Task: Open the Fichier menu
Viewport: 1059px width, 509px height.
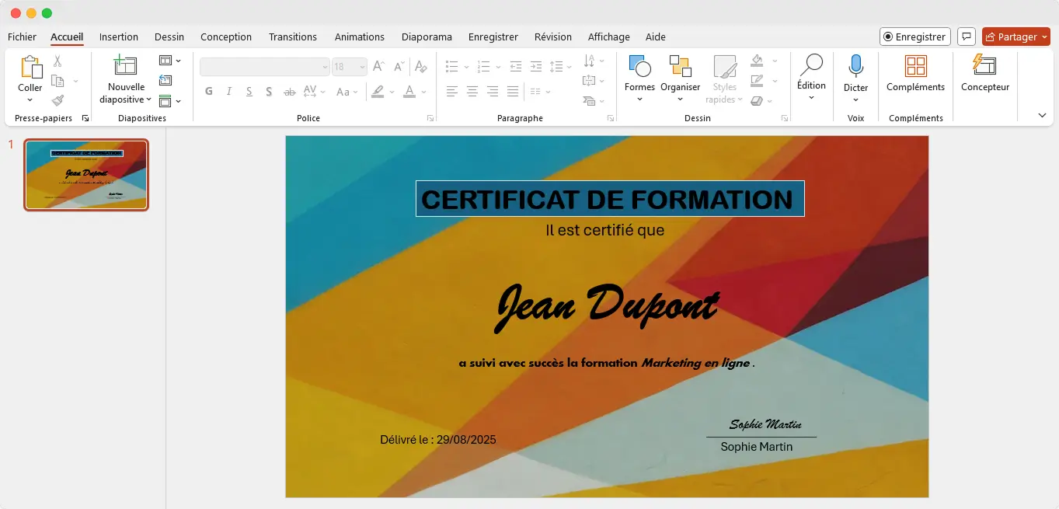Action: click(x=22, y=37)
